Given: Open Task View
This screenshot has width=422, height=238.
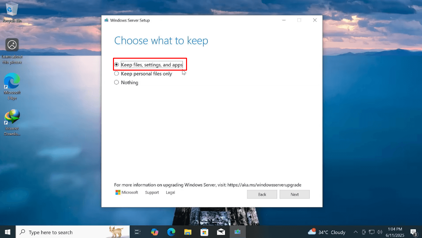Looking at the screenshot, I should [x=137, y=232].
